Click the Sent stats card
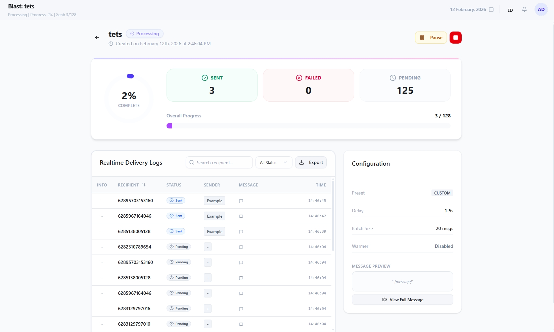This screenshot has width=554, height=332. click(212, 85)
